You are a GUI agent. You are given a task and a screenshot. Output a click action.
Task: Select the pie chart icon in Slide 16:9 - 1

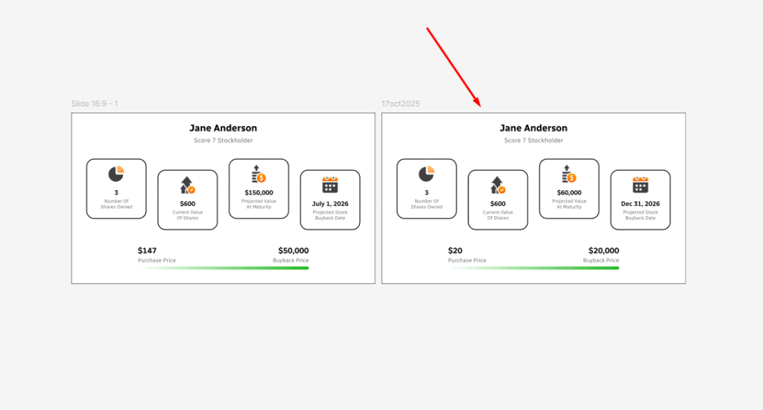pos(115,174)
